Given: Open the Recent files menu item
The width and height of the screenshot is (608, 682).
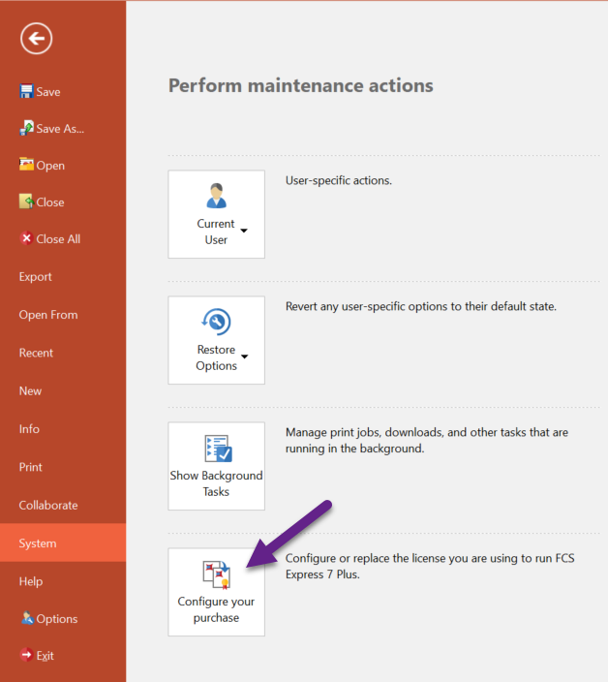Looking at the screenshot, I should [37, 353].
